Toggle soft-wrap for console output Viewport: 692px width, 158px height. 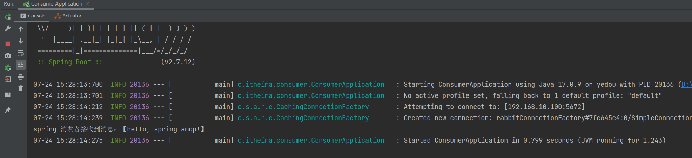pyautogui.click(x=21, y=53)
